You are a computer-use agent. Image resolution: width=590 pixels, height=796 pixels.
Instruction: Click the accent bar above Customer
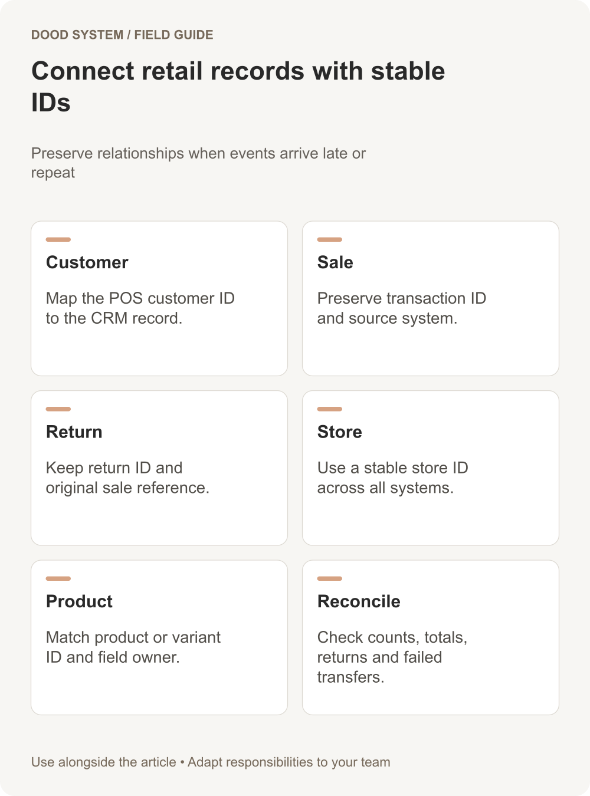pyautogui.click(x=58, y=239)
